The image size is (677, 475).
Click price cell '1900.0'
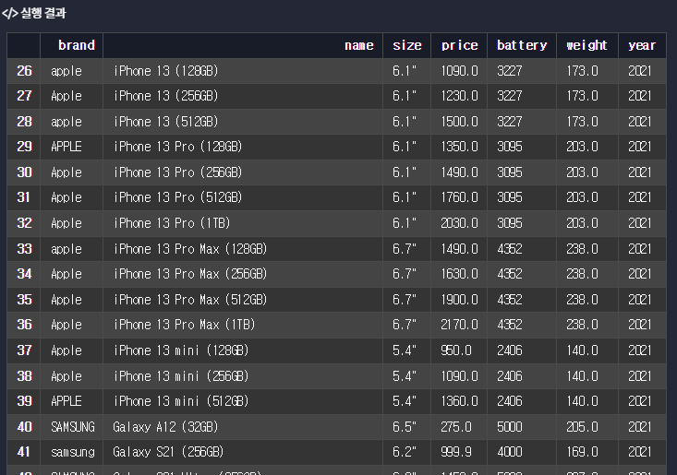tap(459, 300)
